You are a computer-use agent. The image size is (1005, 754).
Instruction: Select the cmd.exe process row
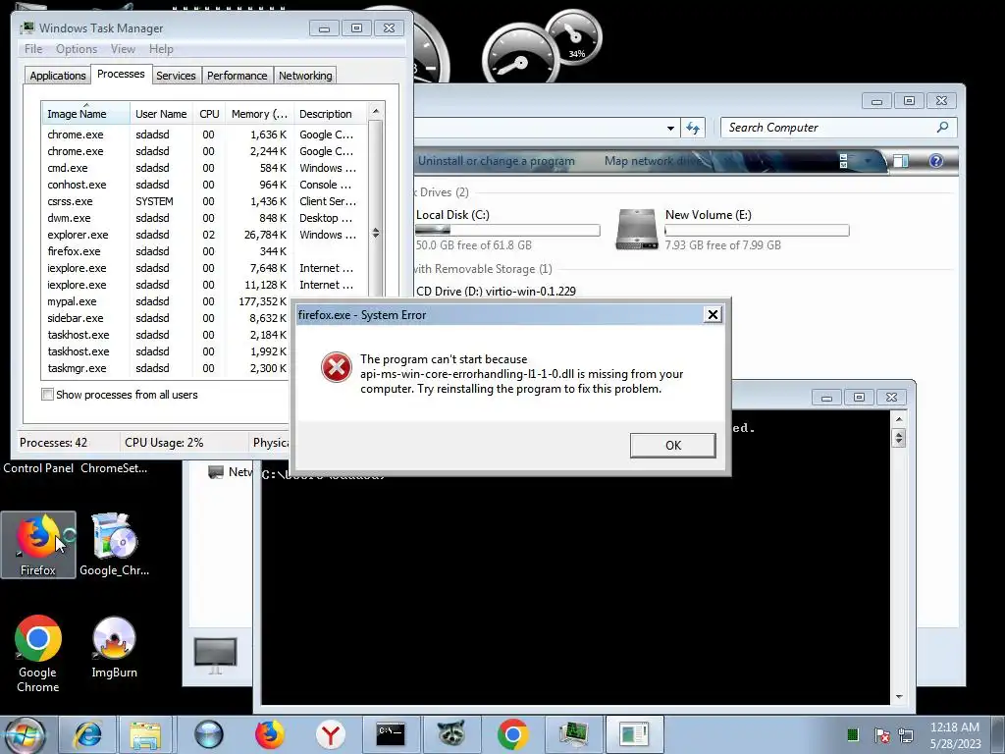204,168
